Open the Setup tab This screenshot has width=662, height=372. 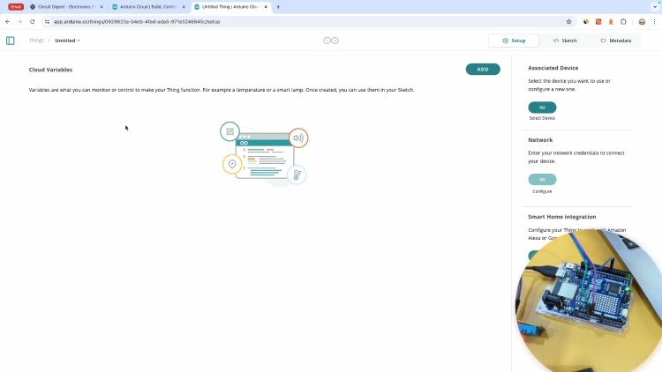pyautogui.click(x=514, y=41)
